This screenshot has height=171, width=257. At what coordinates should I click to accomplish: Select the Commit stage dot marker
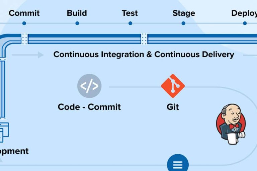[x=24, y=23]
